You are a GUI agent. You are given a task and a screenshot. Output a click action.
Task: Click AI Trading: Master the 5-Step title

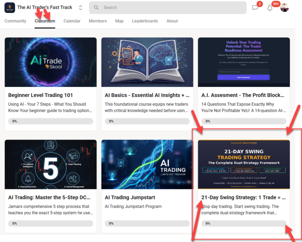49,198
